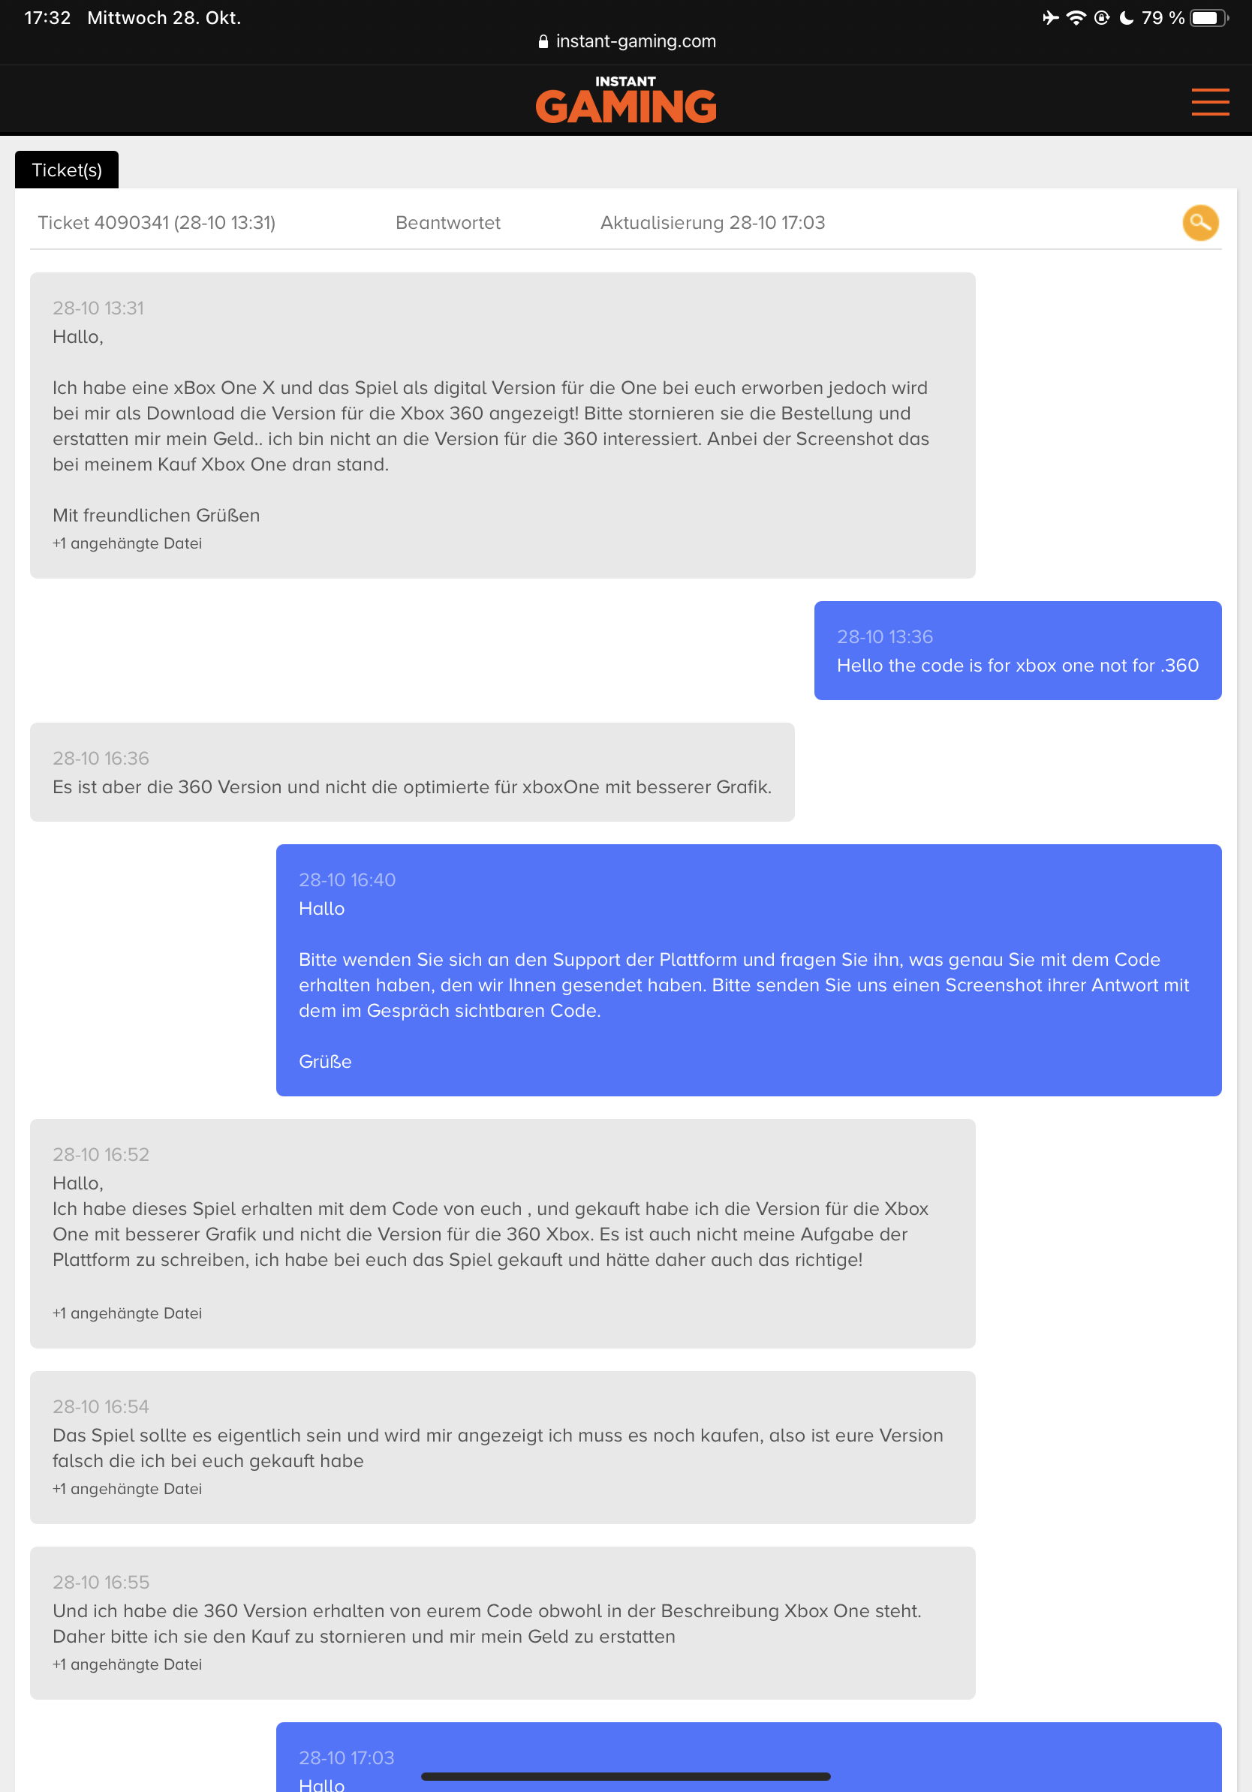
Task: Tap the airplane mode status icon
Action: click(1051, 18)
